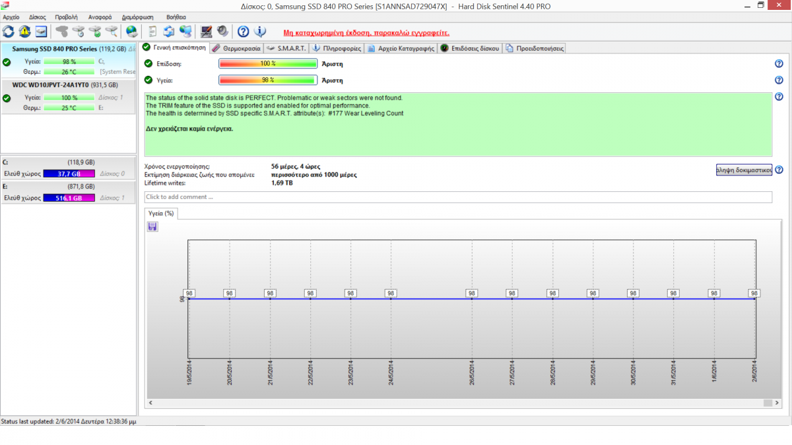Image resolution: width=792 pixels, height=445 pixels.
Task: Restore down the Hard Disk Sentinel window
Action: coord(761,5)
